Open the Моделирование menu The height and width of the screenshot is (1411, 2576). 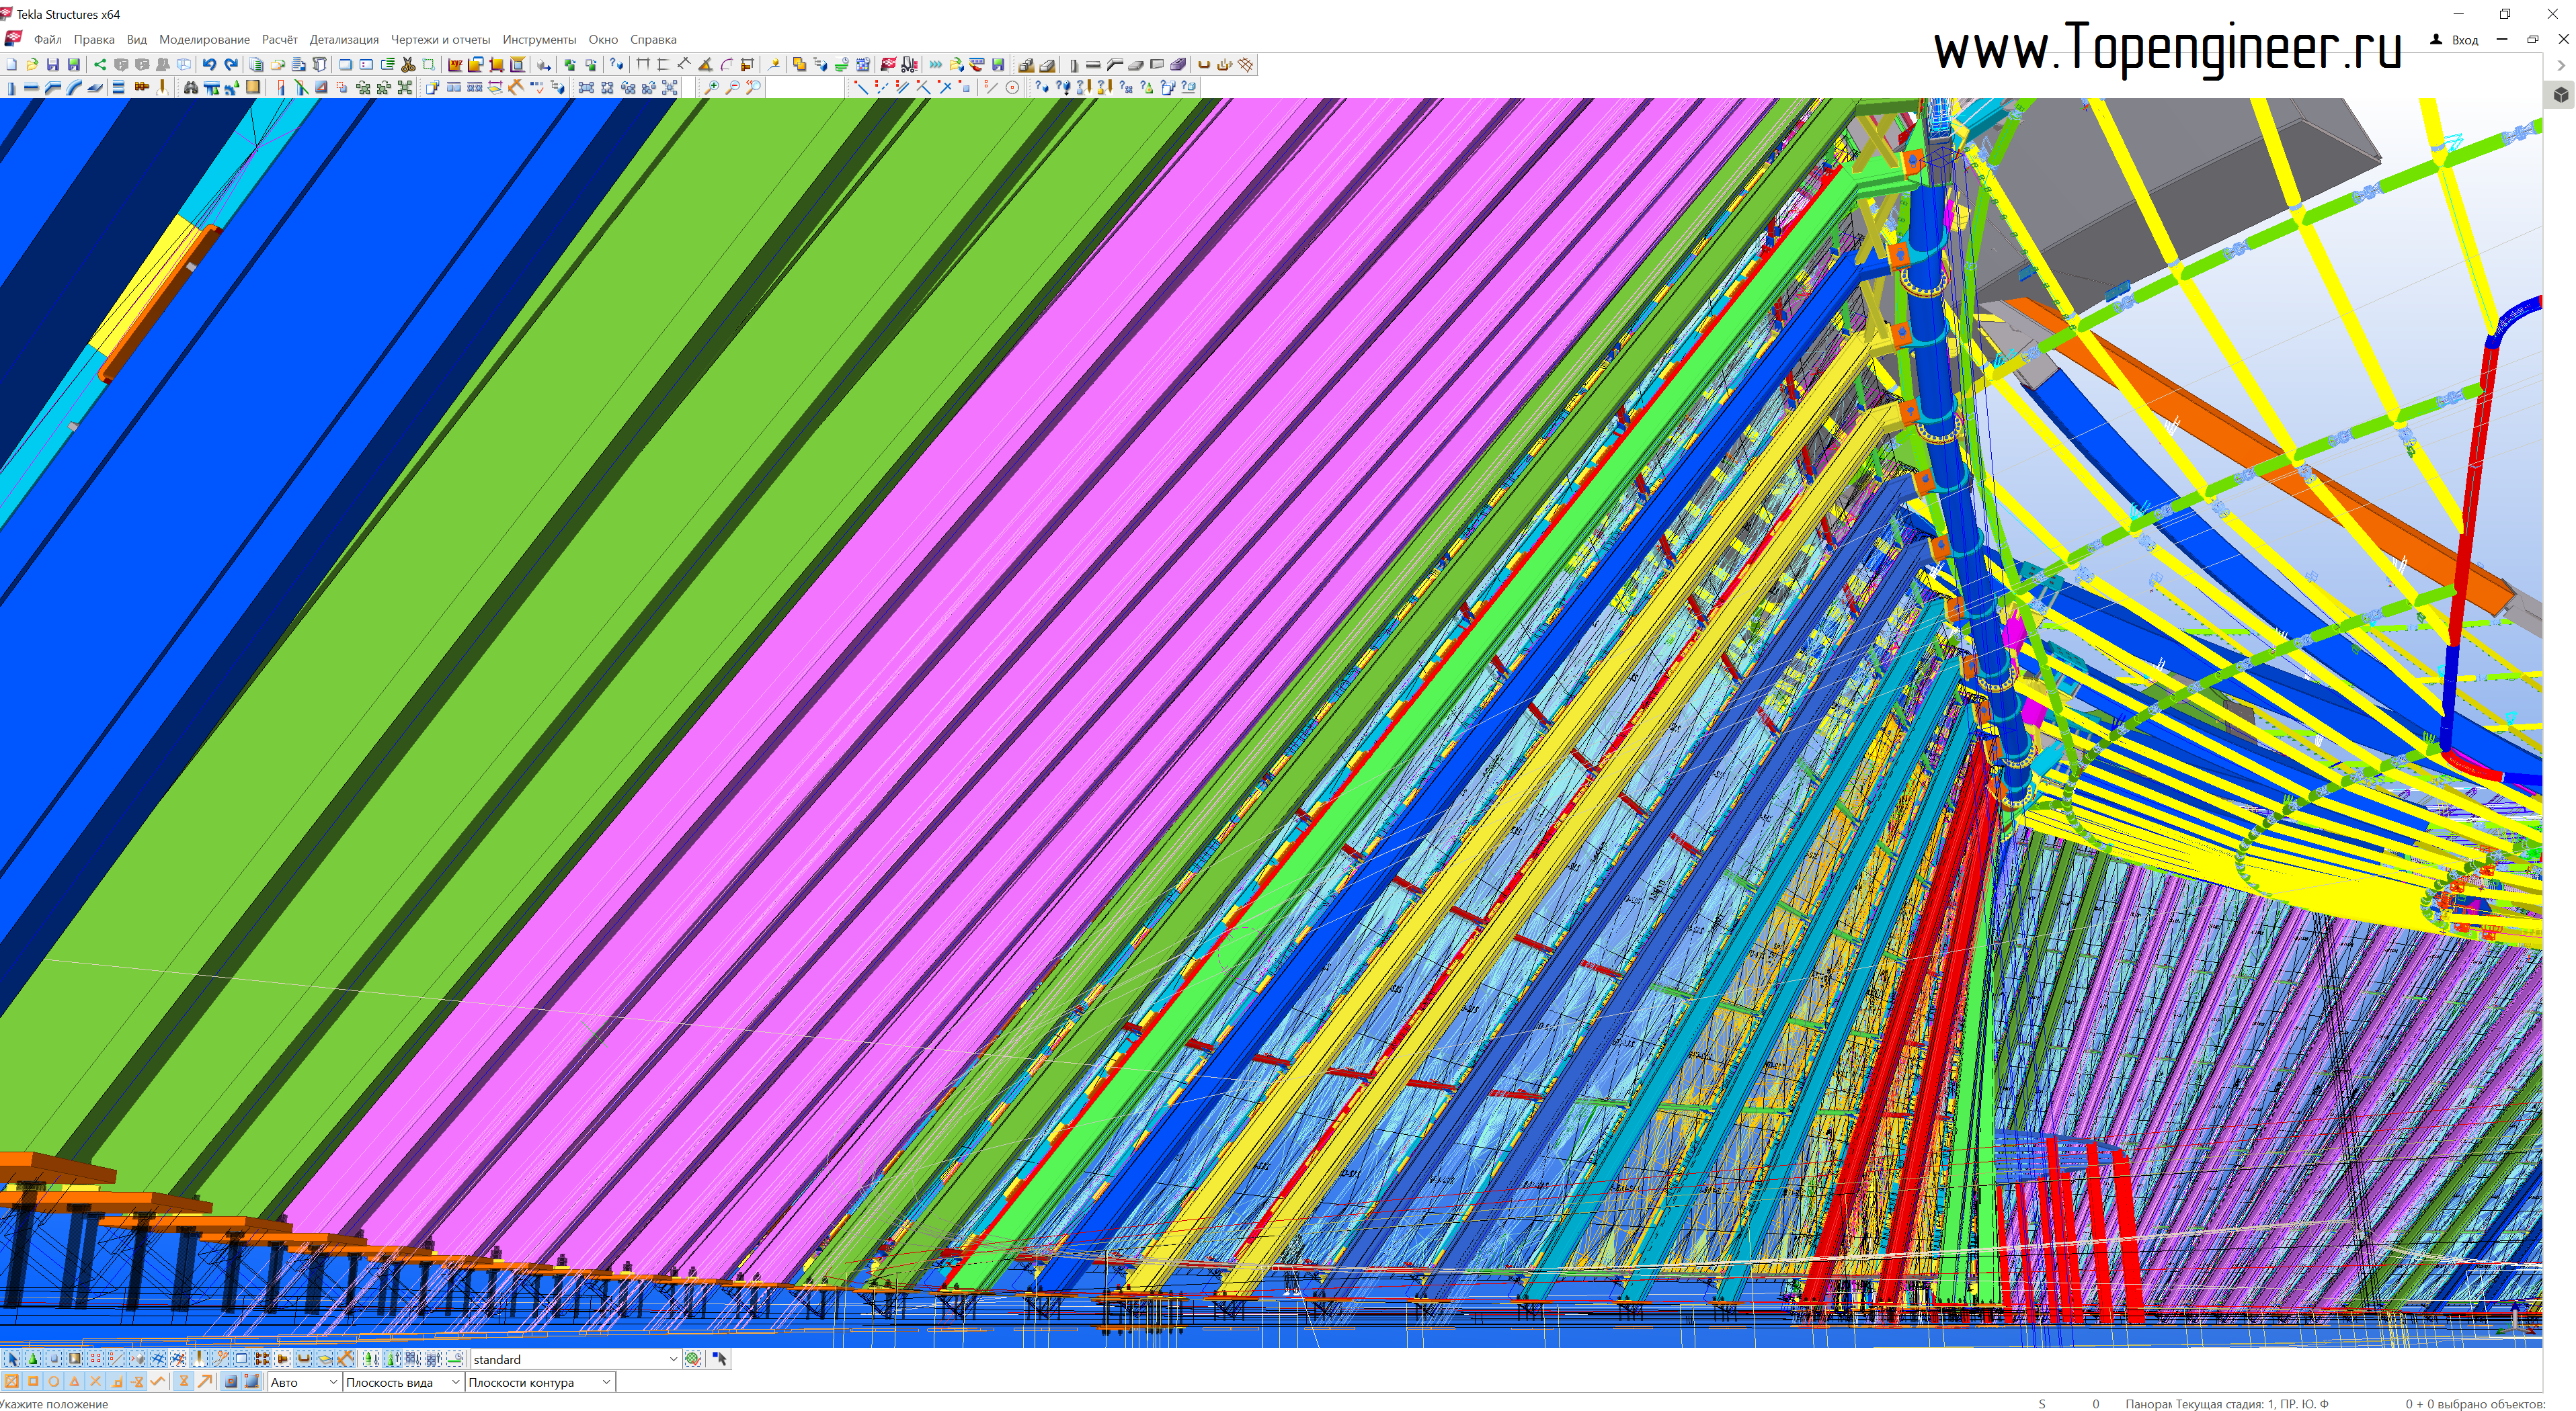(204, 39)
